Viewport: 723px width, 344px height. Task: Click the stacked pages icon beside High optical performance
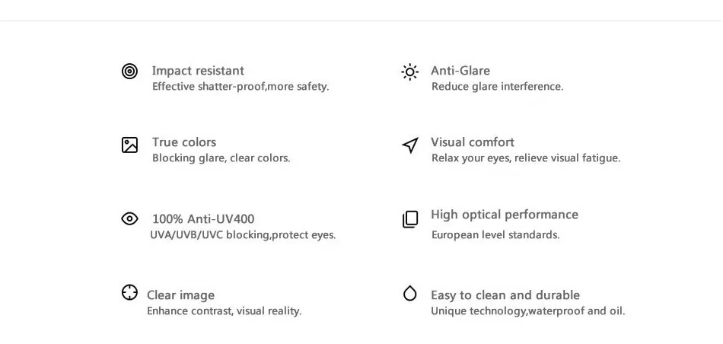[x=410, y=219]
